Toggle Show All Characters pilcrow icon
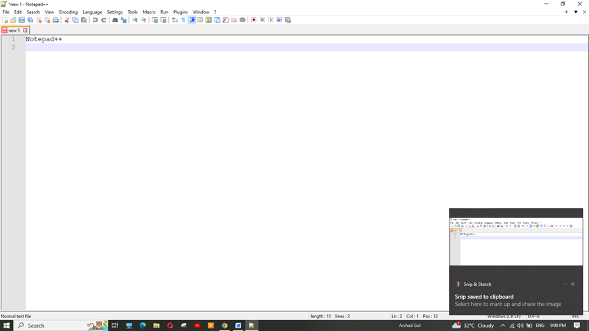 click(x=183, y=20)
